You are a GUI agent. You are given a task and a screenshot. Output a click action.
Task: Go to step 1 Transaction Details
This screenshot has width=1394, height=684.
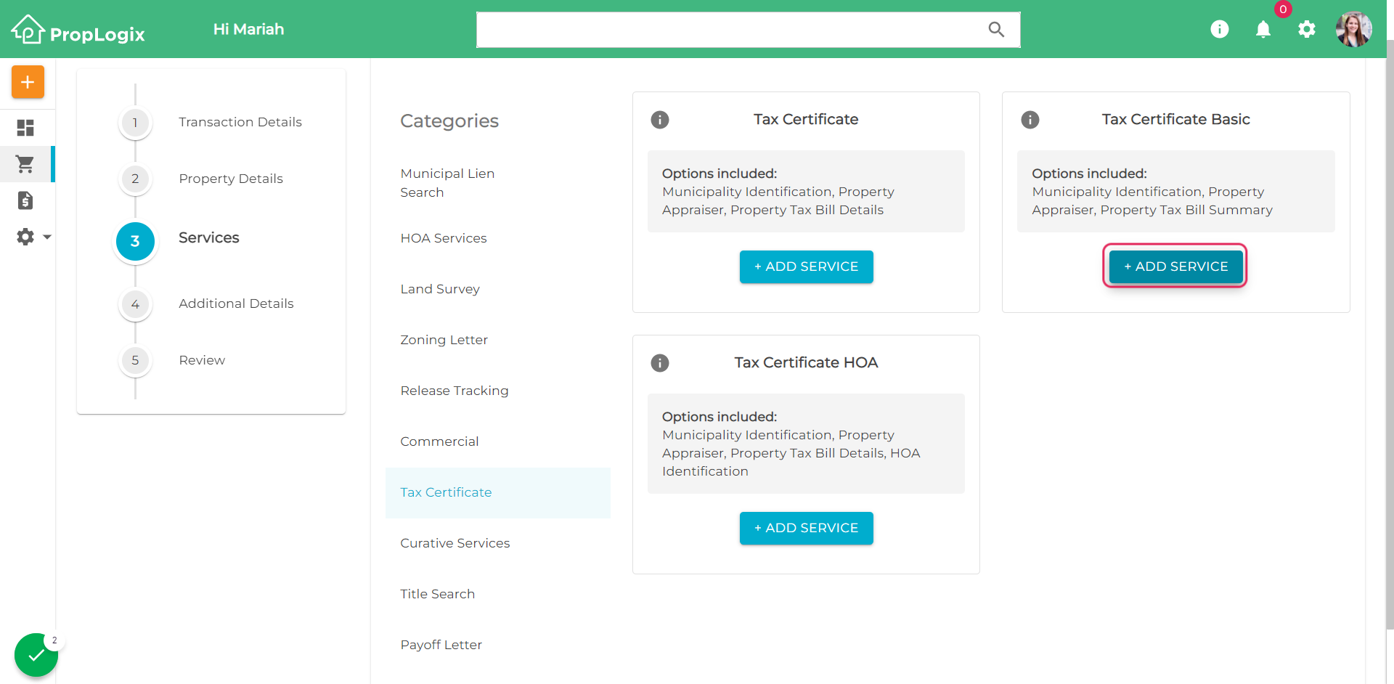pos(240,122)
